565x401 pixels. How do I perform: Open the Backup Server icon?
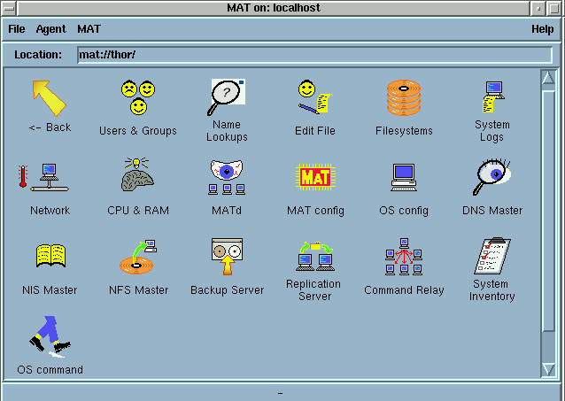(227, 257)
